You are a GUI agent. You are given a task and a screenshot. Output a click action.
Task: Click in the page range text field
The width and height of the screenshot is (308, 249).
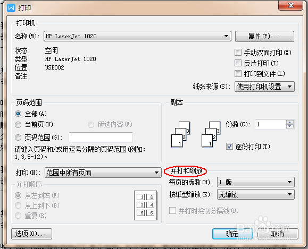(101, 138)
